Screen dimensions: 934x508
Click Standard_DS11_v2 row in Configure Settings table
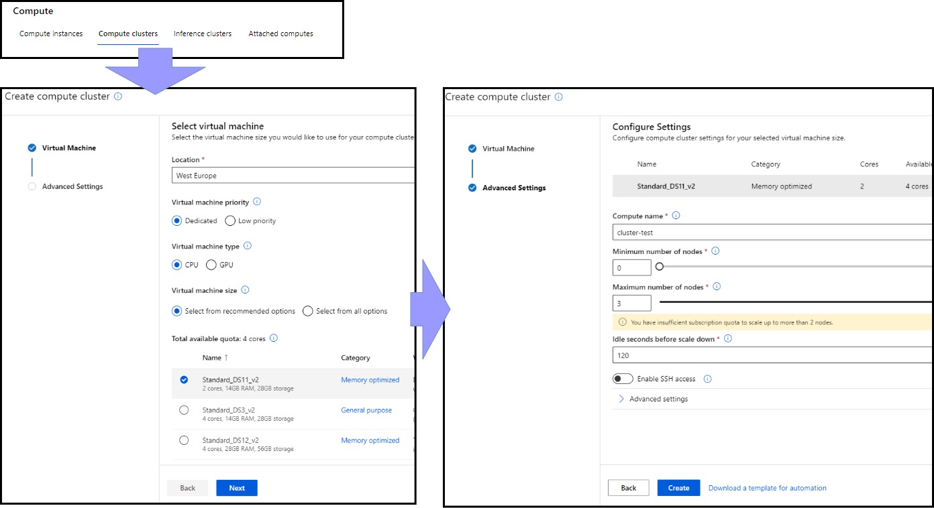pyautogui.click(x=772, y=186)
